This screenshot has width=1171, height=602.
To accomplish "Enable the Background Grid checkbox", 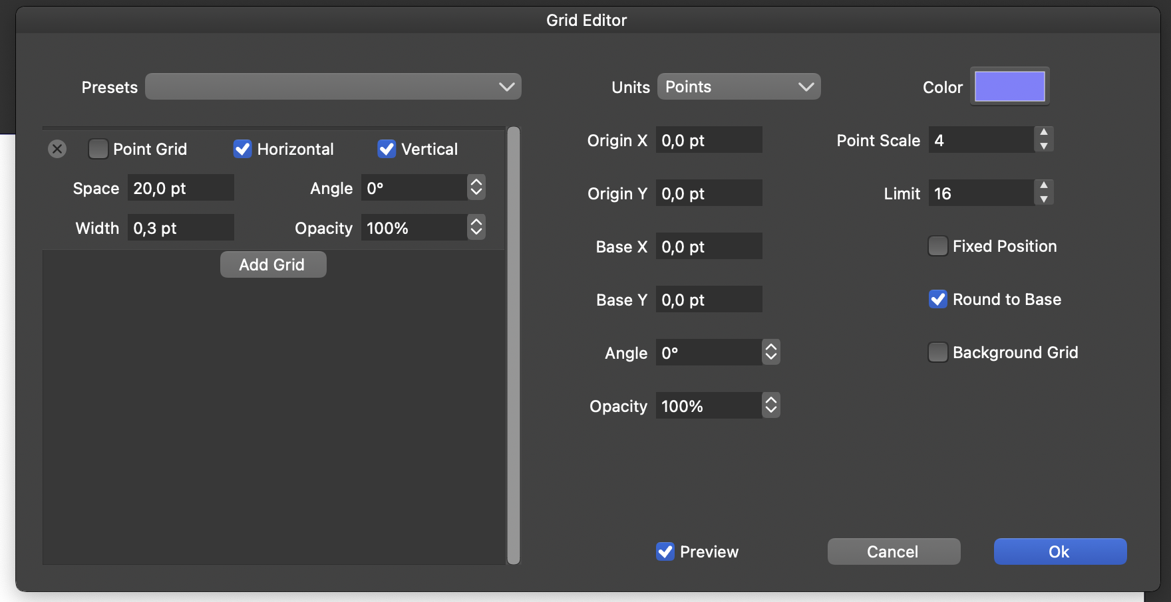I will pyautogui.click(x=937, y=352).
